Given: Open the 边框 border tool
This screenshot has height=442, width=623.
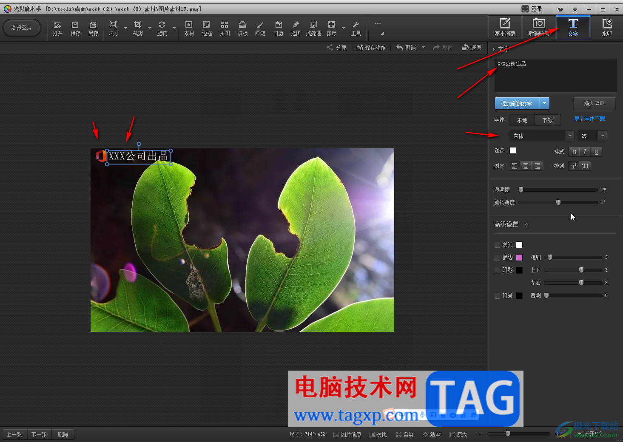Looking at the screenshot, I should coord(207,28).
